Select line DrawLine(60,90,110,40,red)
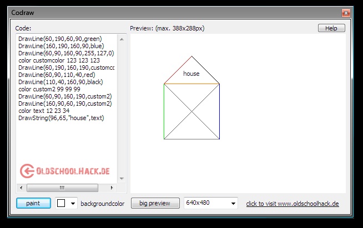 57,75
